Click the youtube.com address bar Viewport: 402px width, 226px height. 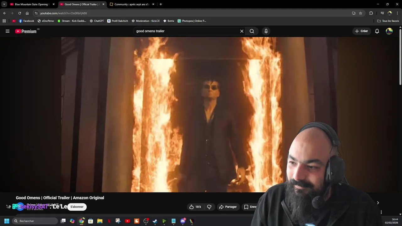point(192,13)
